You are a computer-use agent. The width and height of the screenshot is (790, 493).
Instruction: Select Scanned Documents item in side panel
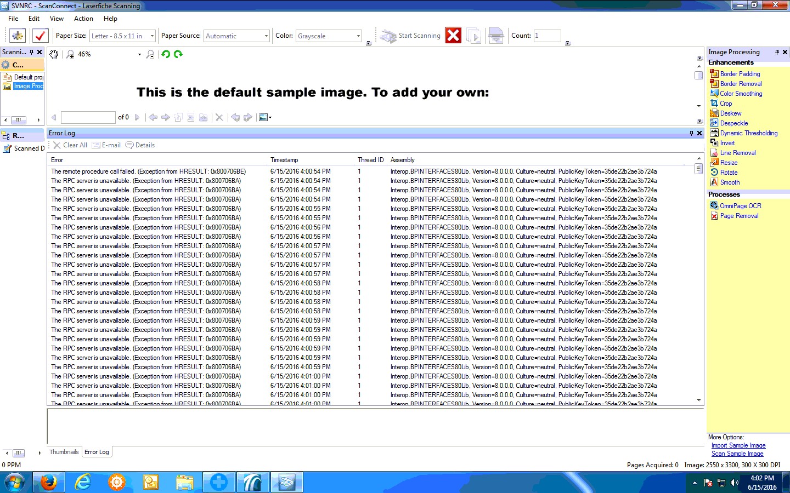(x=24, y=148)
